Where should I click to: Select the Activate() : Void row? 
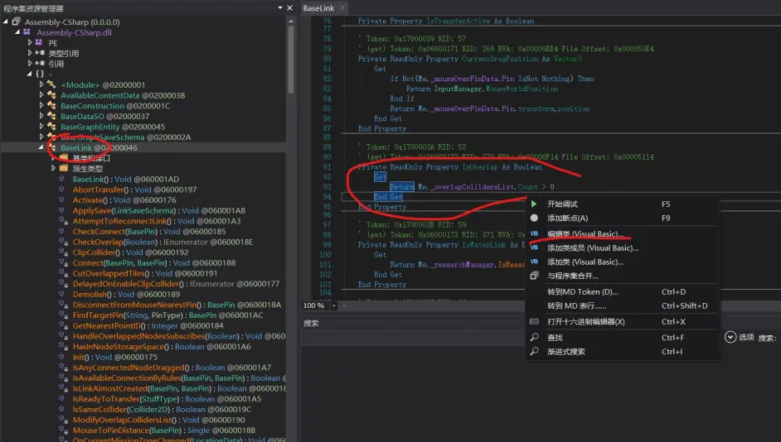coord(124,199)
